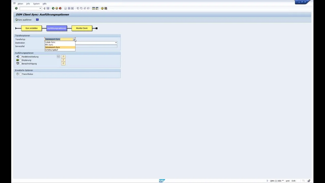Click the Serverpfad input field

[96, 46]
